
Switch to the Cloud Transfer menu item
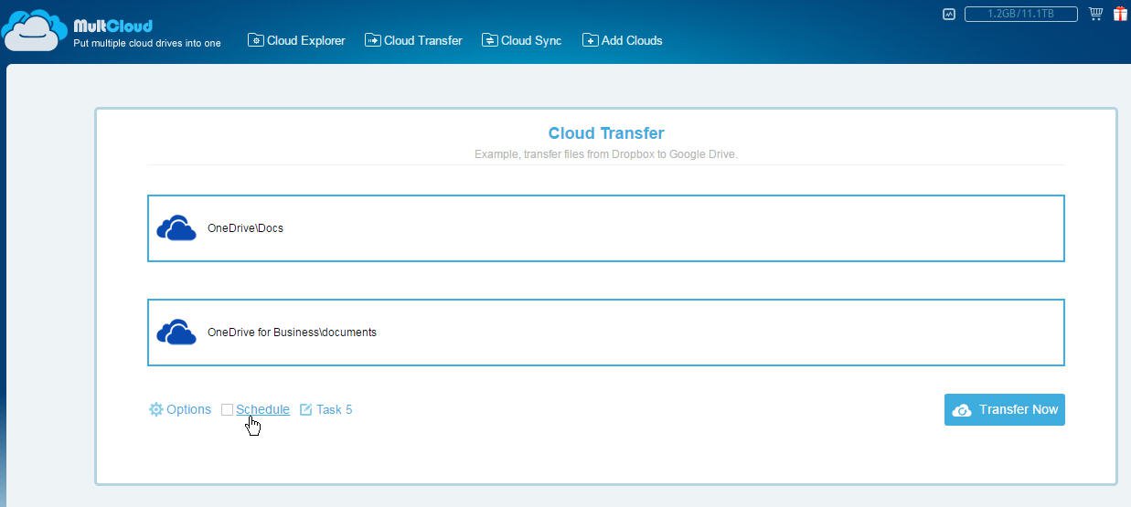point(413,40)
